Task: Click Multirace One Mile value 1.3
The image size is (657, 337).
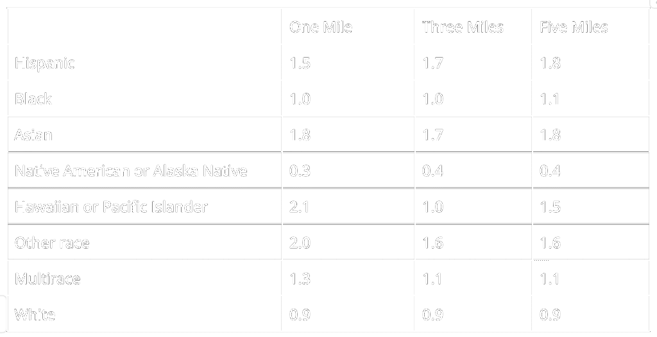Action: pyautogui.click(x=300, y=279)
